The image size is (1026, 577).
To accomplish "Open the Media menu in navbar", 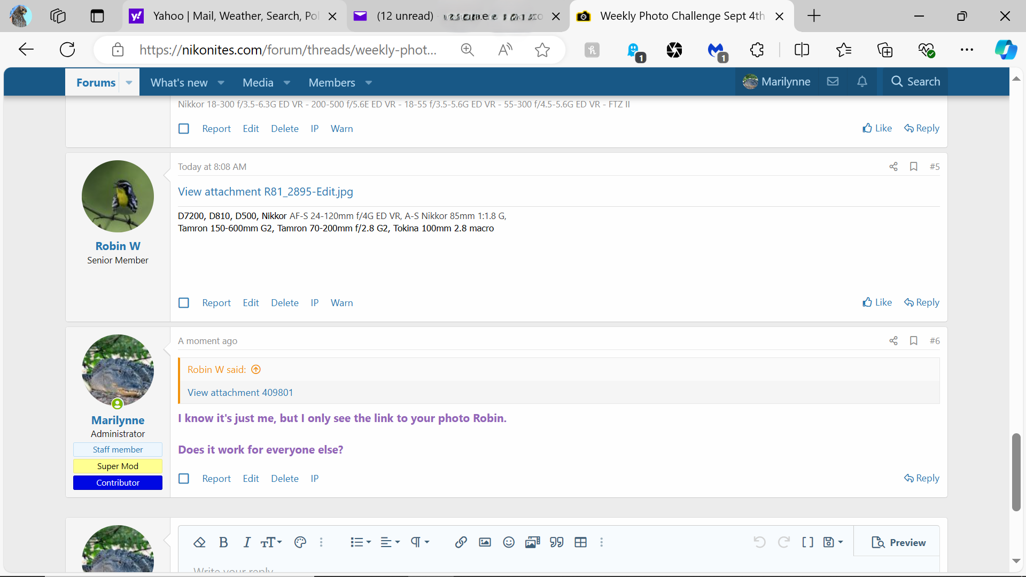I will click(258, 83).
